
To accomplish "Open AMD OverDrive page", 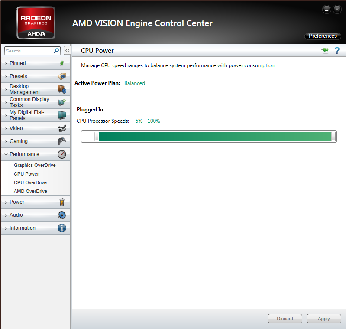I will click(x=30, y=191).
